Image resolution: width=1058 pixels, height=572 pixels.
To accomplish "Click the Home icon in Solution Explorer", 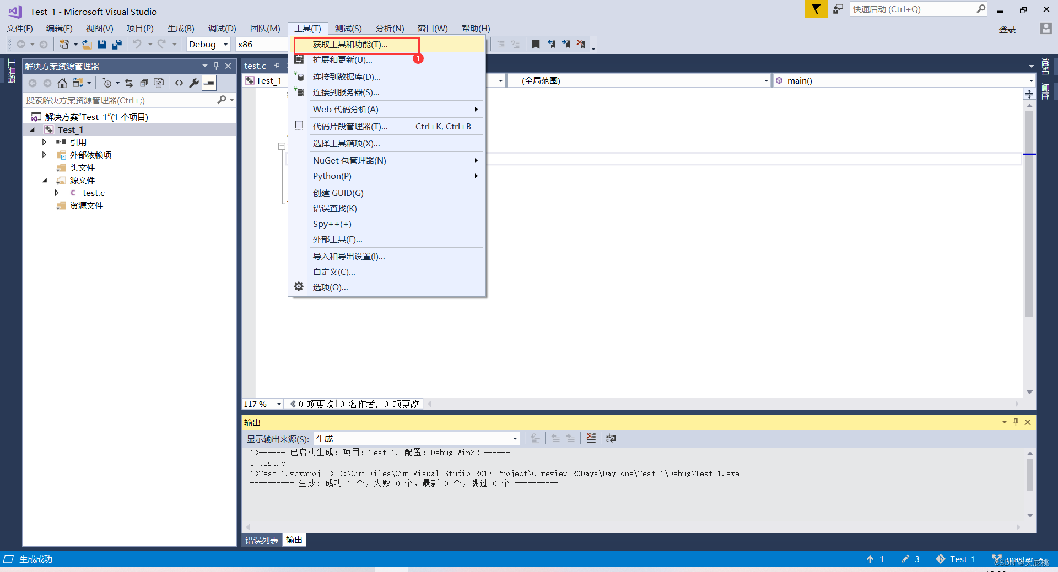I will (62, 83).
